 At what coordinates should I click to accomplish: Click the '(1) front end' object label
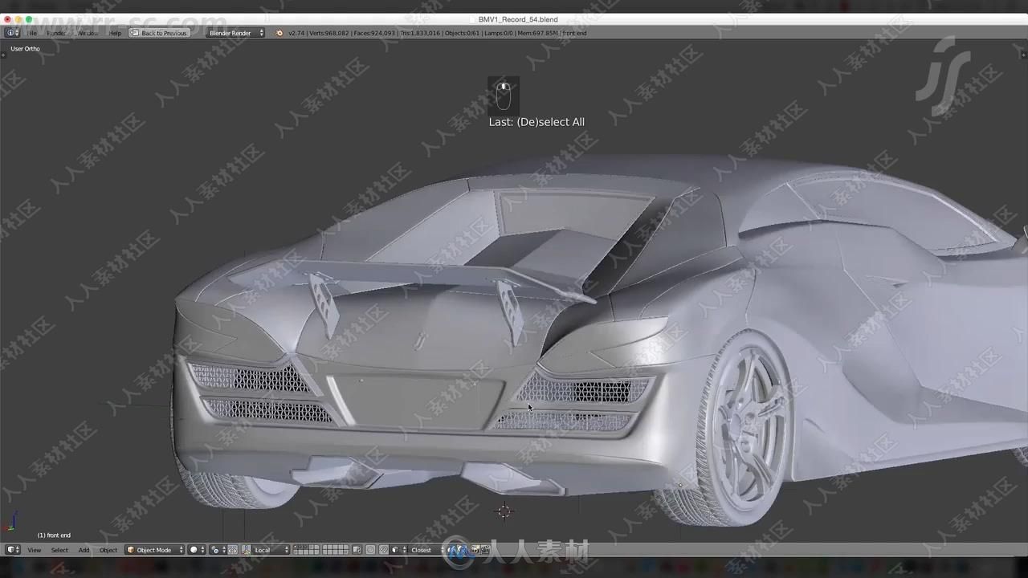coord(54,535)
